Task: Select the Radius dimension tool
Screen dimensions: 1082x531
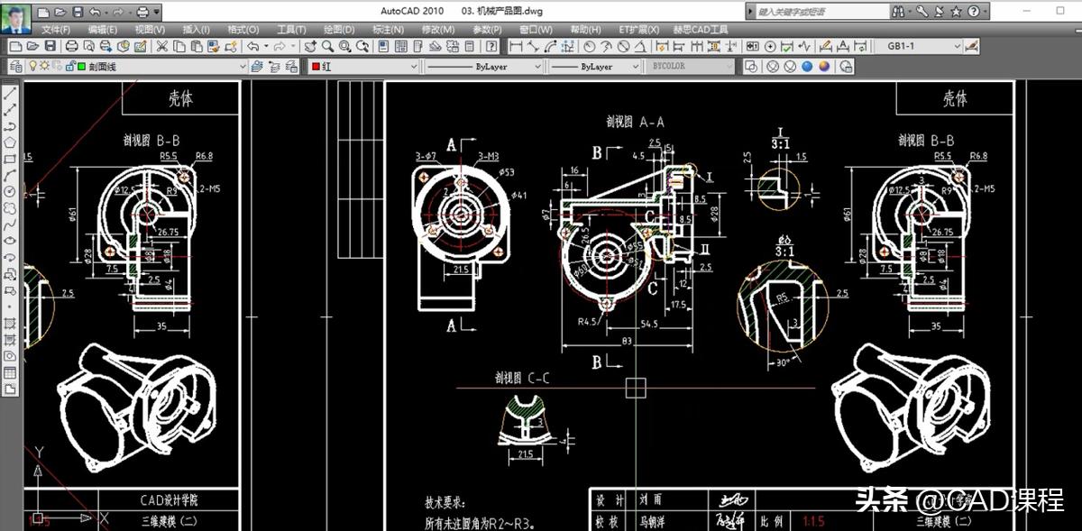Action: pyautogui.click(x=590, y=46)
